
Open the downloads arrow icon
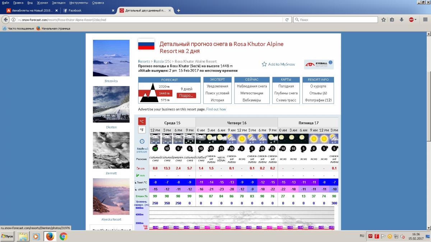click(x=402, y=20)
